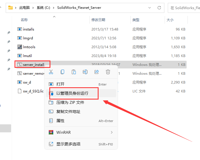Select the sw_d_SSQ.lic file
Screen dimensions: 200x160
point(33,91)
